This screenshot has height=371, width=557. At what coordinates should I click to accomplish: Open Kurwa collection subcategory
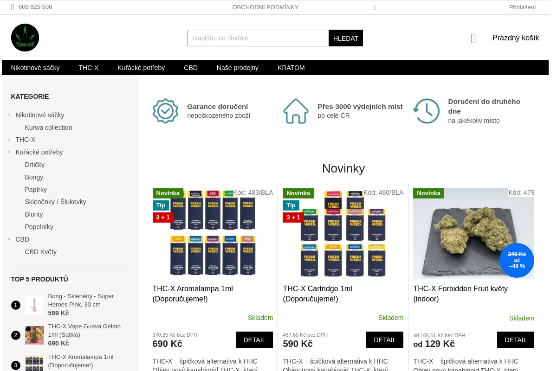[x=48, y=128]
